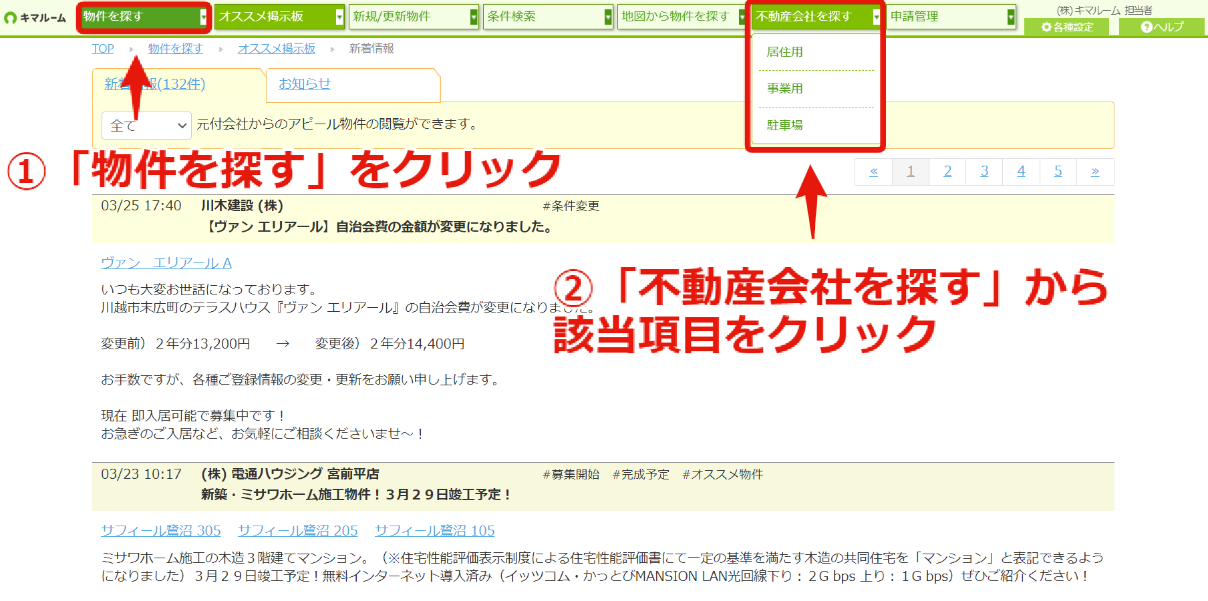This screenshot has width=1208, height=601.
Task: Click the gear icon in 各種設定
Action: (1046, 27)
